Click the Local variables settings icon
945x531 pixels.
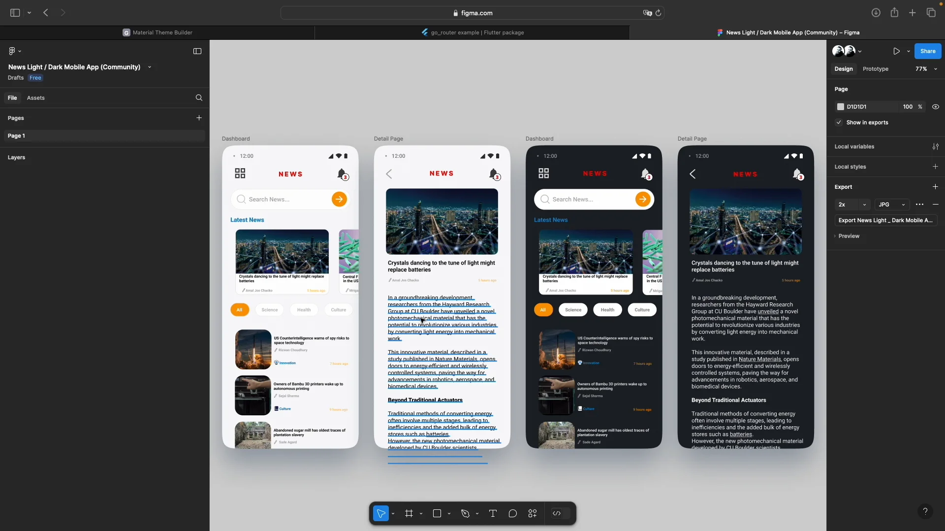click(x=935, y=147)
